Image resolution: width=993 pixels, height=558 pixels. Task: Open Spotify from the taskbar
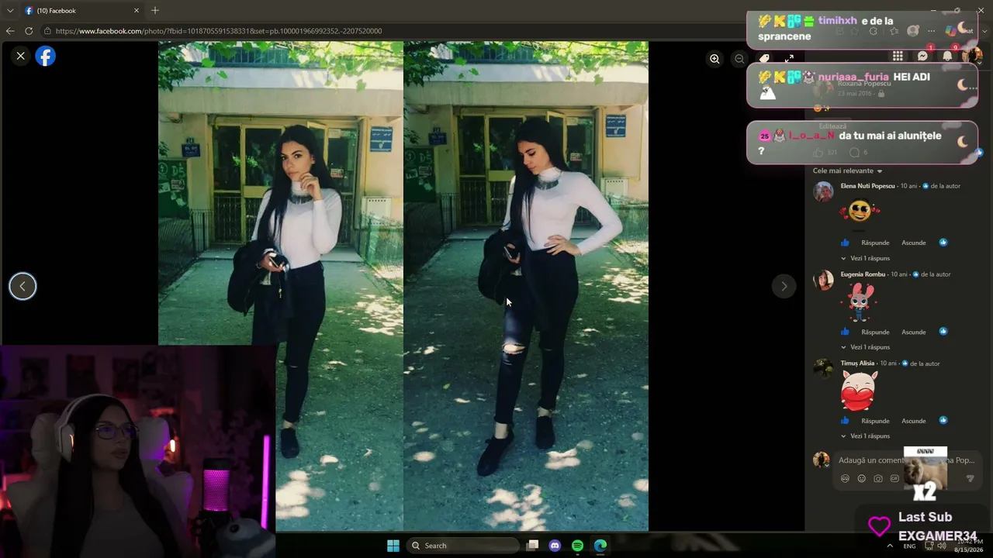coord(577,546)
